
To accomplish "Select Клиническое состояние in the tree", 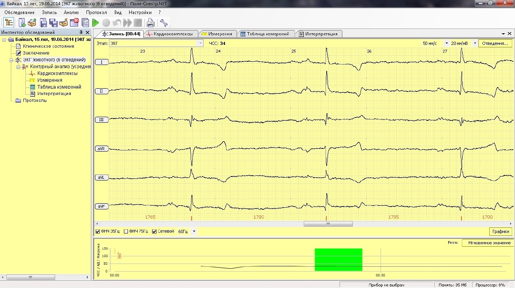I will 48,47.
